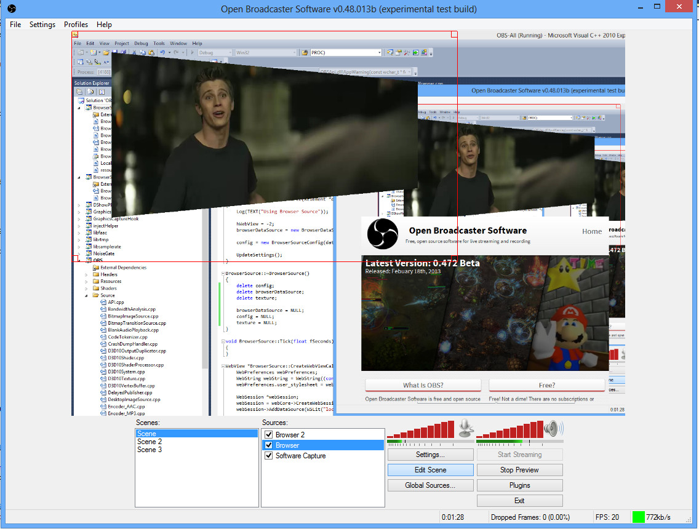Click the Source folder icon in Solution Explorer
This screenshot has width=699, height=529.
pos(95,295)
